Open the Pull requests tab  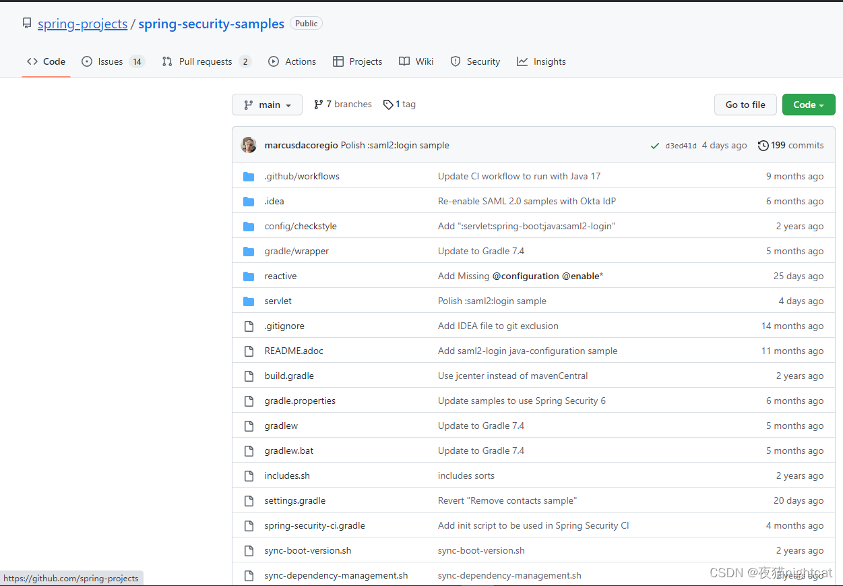click(x=205, y=61)
